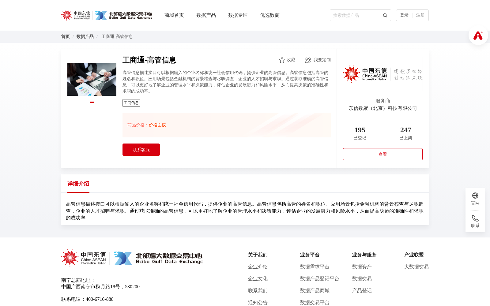Viewport: 490px width, 306px height.
Task: Open footer link 数据产品登记平台
Action: click(320, 279)
